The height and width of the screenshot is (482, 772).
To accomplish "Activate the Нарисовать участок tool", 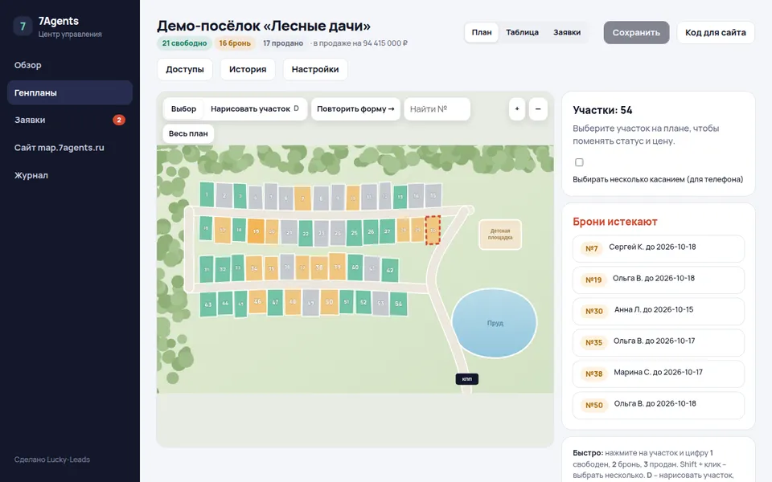I will (255, 108).
